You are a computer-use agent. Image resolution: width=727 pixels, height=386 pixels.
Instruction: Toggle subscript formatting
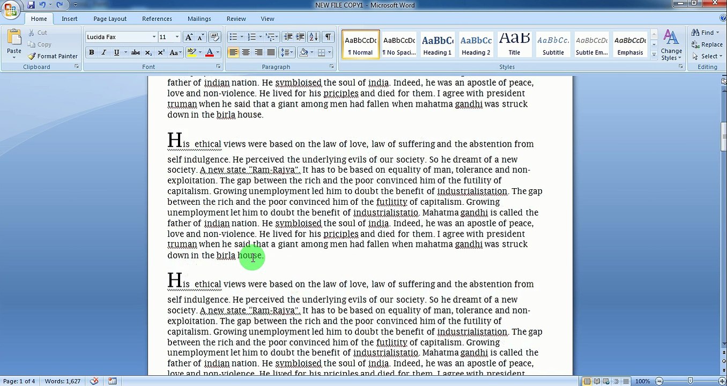pos(149,53)
